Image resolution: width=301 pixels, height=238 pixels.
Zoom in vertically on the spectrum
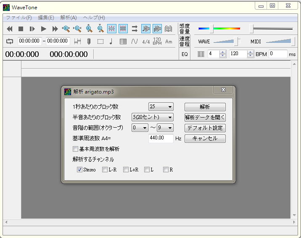[x=89, y=29]
